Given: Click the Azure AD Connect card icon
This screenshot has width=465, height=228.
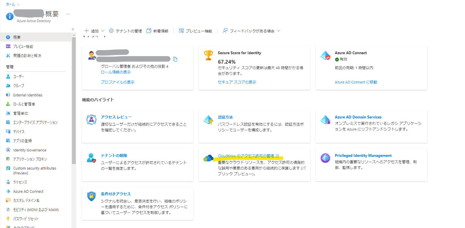Looking at the screenshot, I should 325,56.
